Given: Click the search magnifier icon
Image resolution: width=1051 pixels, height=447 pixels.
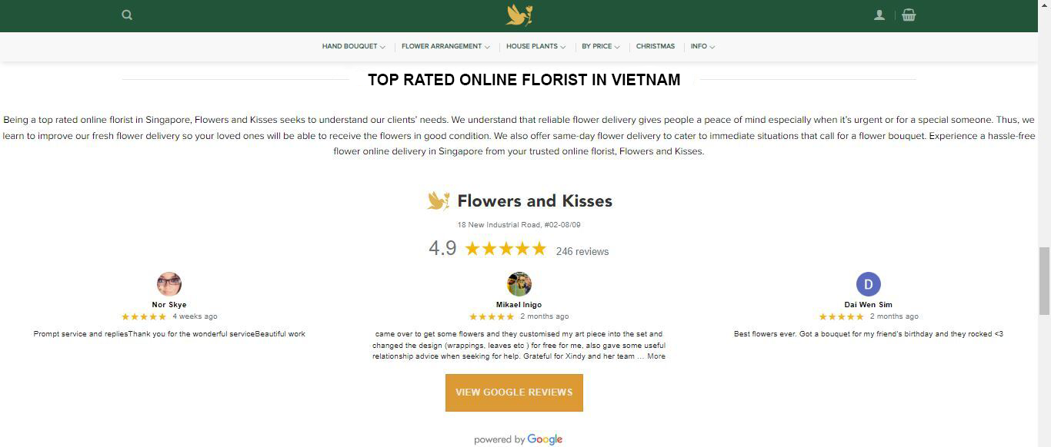Looking at the screenshot, I should point(127,15).
